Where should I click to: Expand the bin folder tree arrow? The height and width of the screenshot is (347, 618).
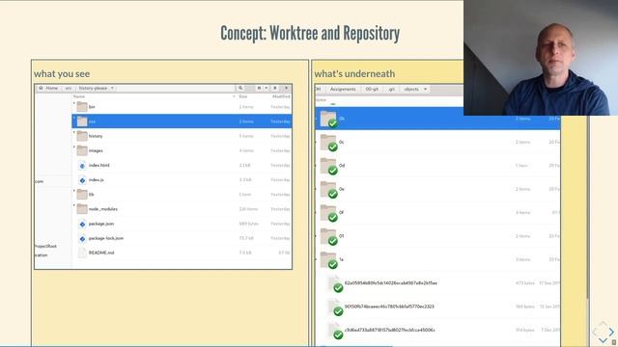click(74, 103)
